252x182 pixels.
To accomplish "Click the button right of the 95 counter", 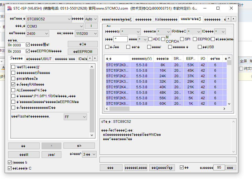I will pyautogui.click(x=231, y=168).
